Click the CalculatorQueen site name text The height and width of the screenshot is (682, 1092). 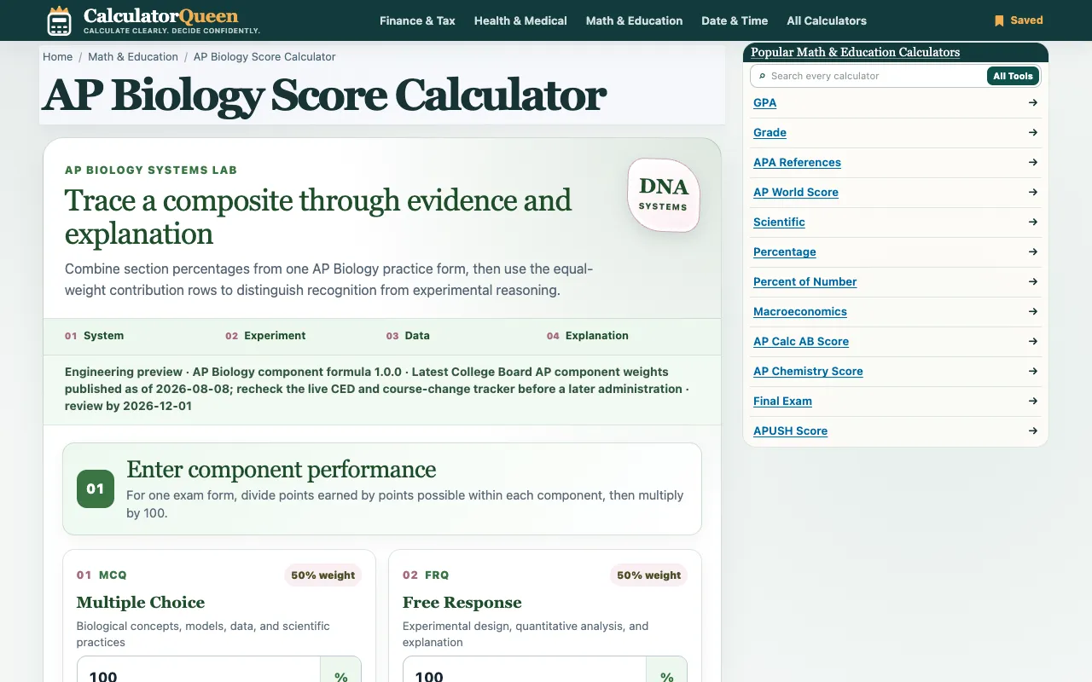click(161, 15)
